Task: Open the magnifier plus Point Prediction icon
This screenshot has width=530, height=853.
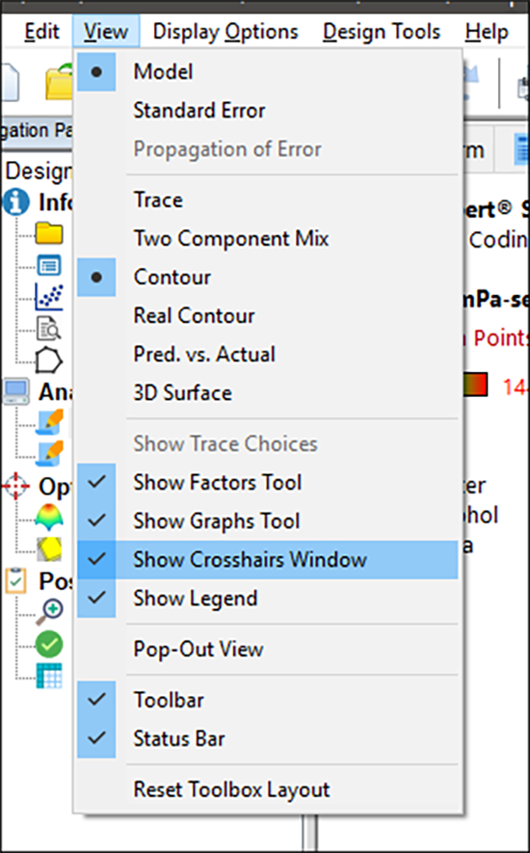Action: 49,613
